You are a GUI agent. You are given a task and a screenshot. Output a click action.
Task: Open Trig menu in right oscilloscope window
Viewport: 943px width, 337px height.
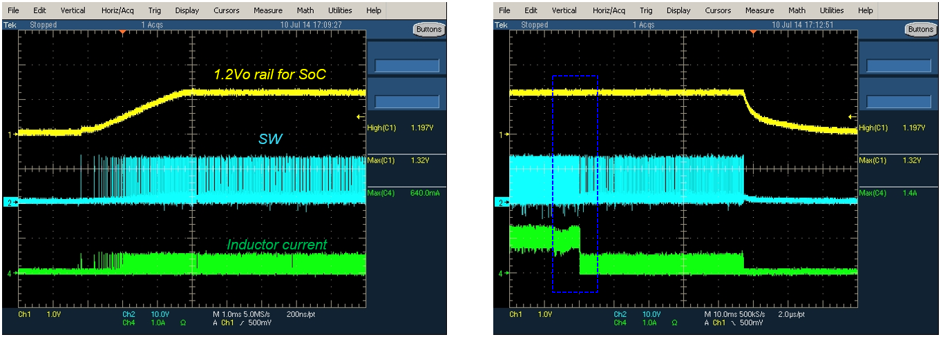[x=646, y=10]
